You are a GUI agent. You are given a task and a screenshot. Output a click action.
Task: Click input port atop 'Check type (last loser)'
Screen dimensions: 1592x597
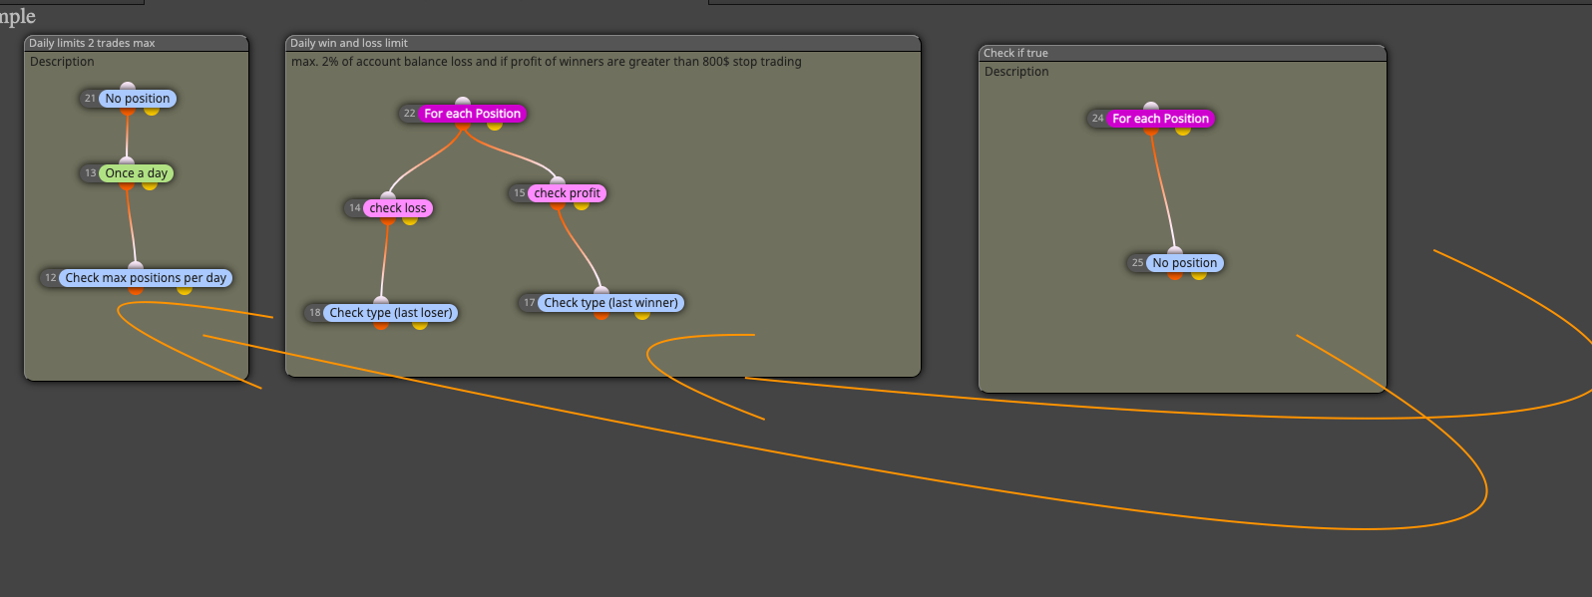(381, 301)
